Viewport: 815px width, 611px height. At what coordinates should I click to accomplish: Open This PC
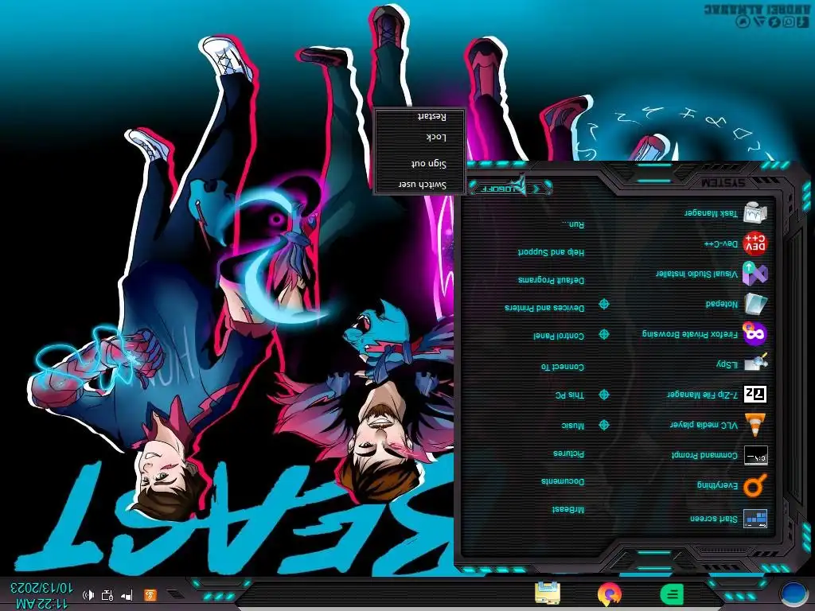(x=570, y=395)
